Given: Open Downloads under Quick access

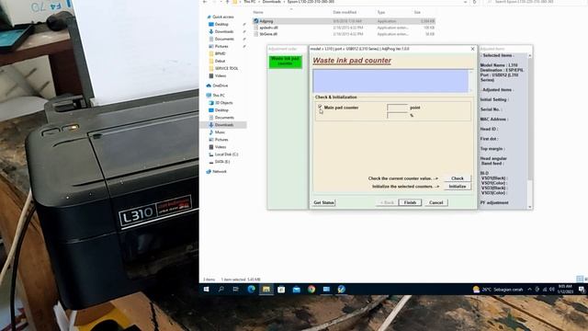Looking at the screenshot, I should [x=224, y=31].
